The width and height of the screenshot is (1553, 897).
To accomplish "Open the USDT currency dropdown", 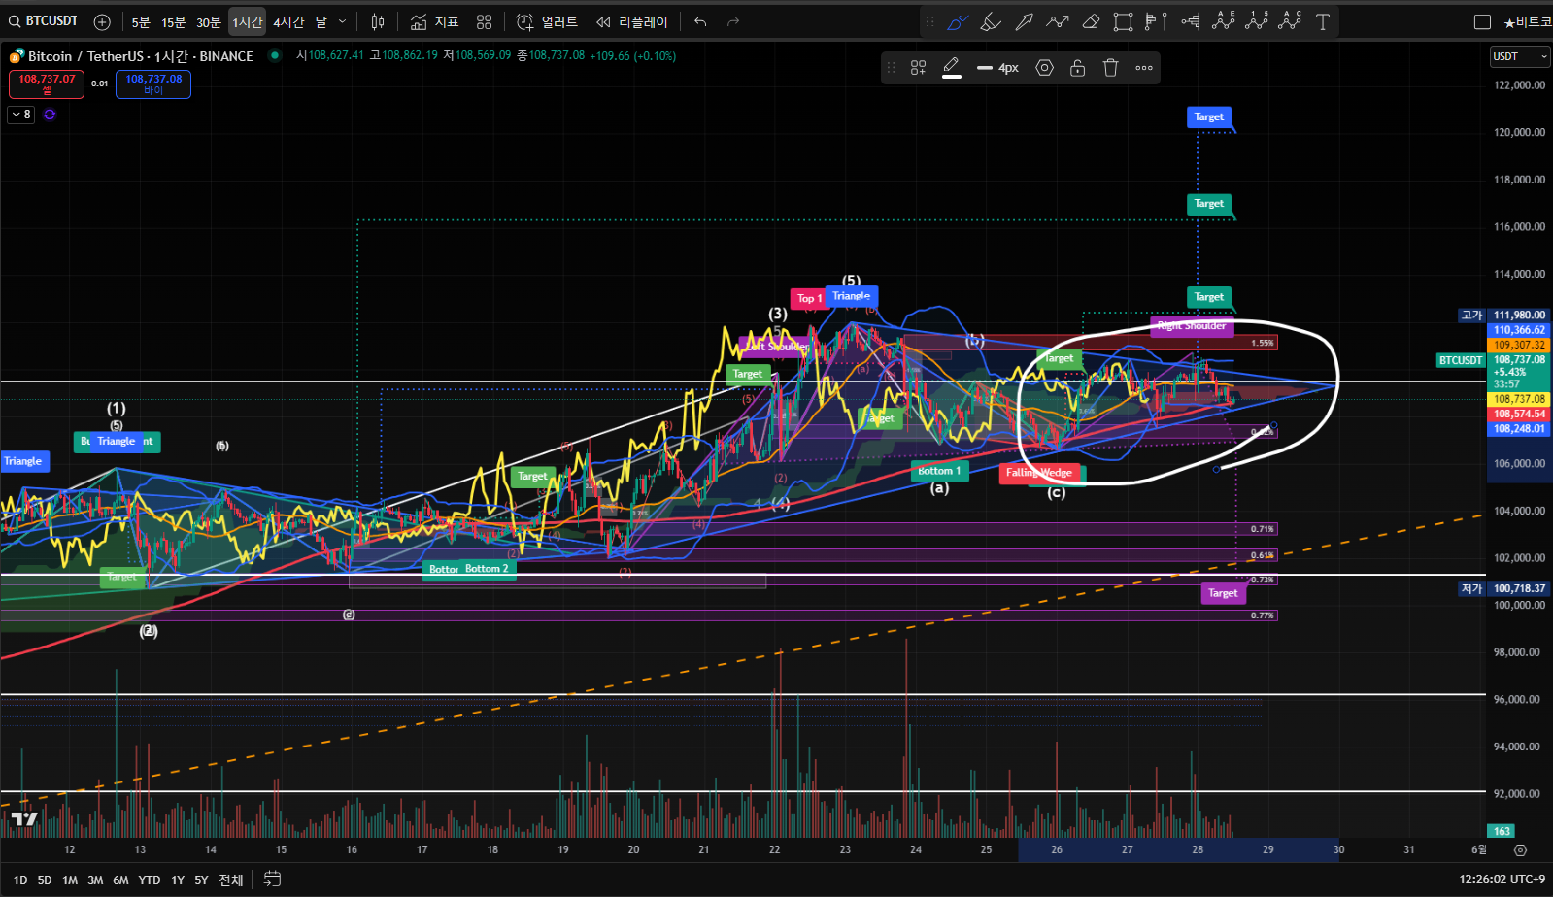I will point(1520,57).
